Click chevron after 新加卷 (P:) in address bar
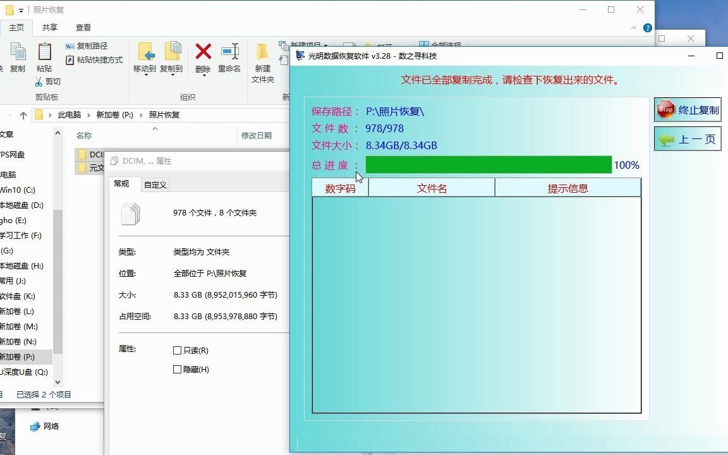The image size is (728, 455). [141, 114]
